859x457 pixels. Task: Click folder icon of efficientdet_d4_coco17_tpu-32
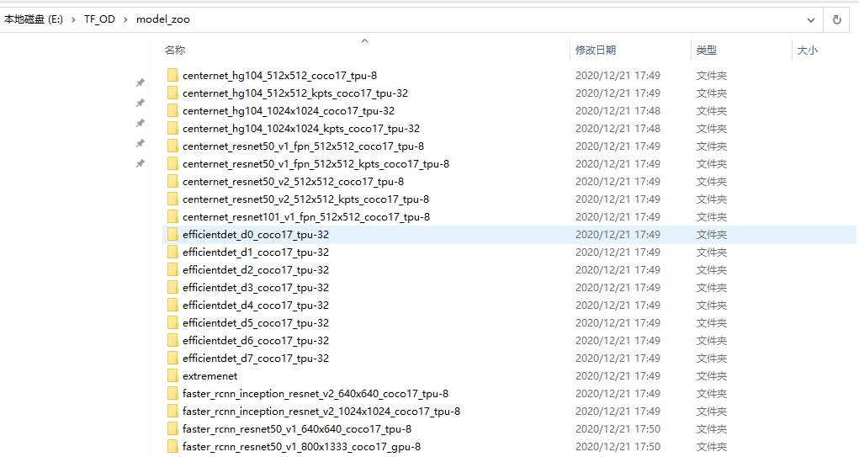pos(172,306)
